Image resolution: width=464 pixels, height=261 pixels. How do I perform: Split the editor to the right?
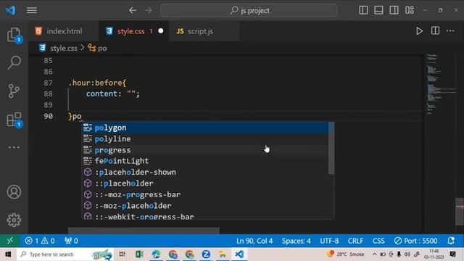(435, 30)
